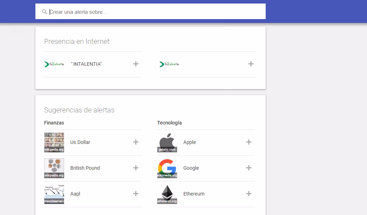Click the Intalentia logo under Presencia en Internet
The height and width of the screenshot is (215, 367).
tap(54, 64)
